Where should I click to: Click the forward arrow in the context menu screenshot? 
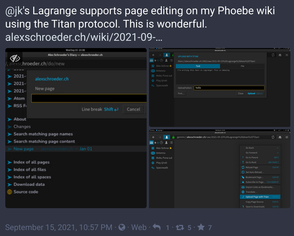tap(160, 137)
